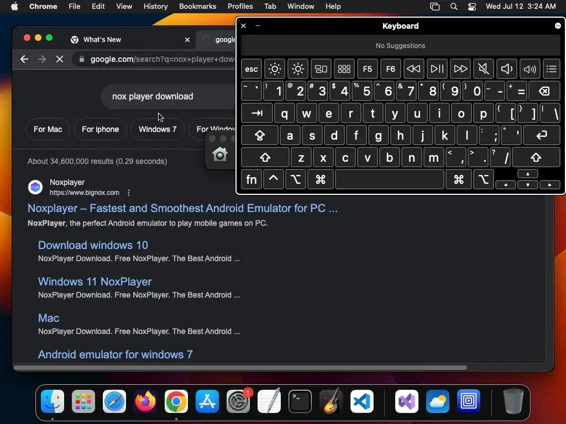Open Visual Studio Code from Dock
Screen dimensions: 566x424
coord(361,401)
